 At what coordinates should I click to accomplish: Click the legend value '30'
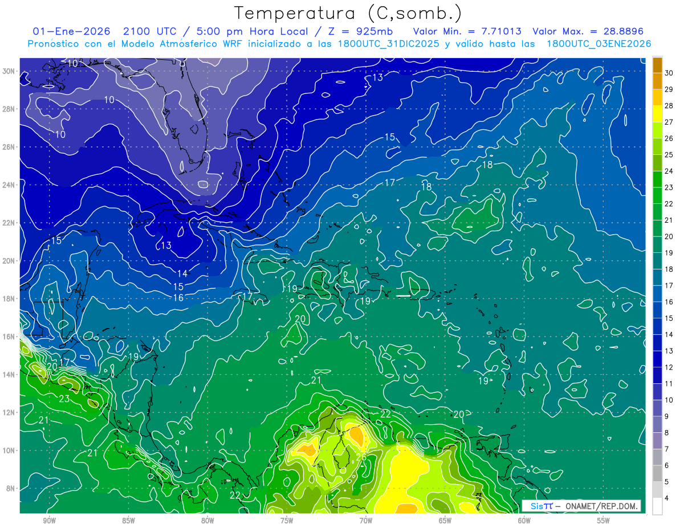669,72
